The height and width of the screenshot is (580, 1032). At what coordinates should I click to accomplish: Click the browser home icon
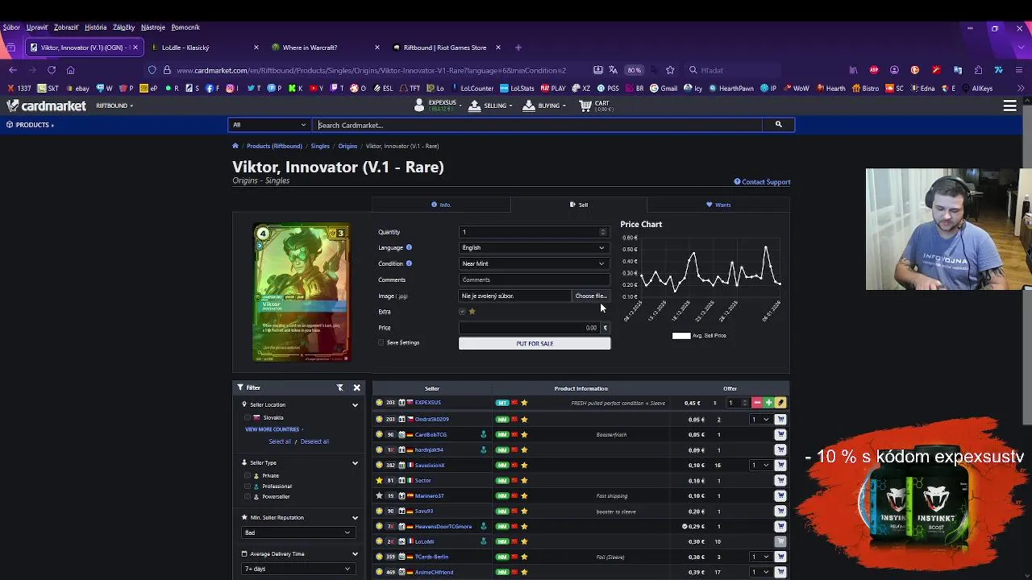click(x=71, y=70)
